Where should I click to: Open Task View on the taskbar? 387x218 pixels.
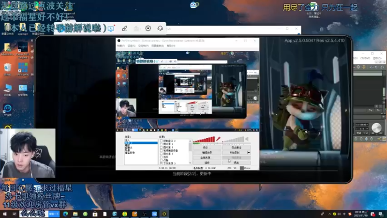tap(15, 214)
